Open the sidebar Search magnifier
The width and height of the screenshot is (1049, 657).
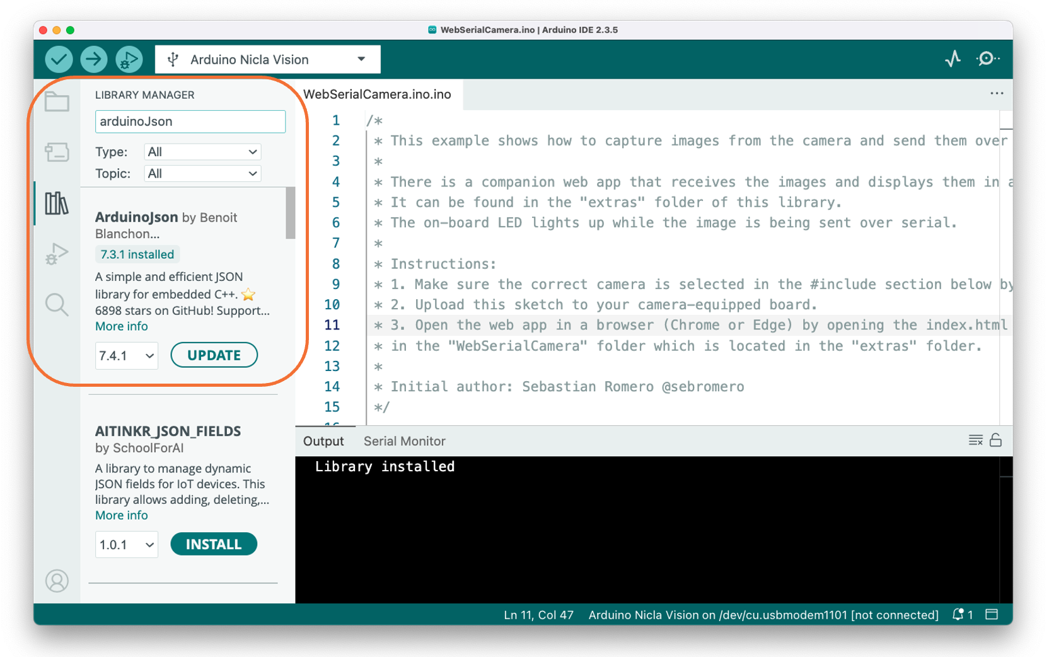pyautogui.click(x=57, y=305)
